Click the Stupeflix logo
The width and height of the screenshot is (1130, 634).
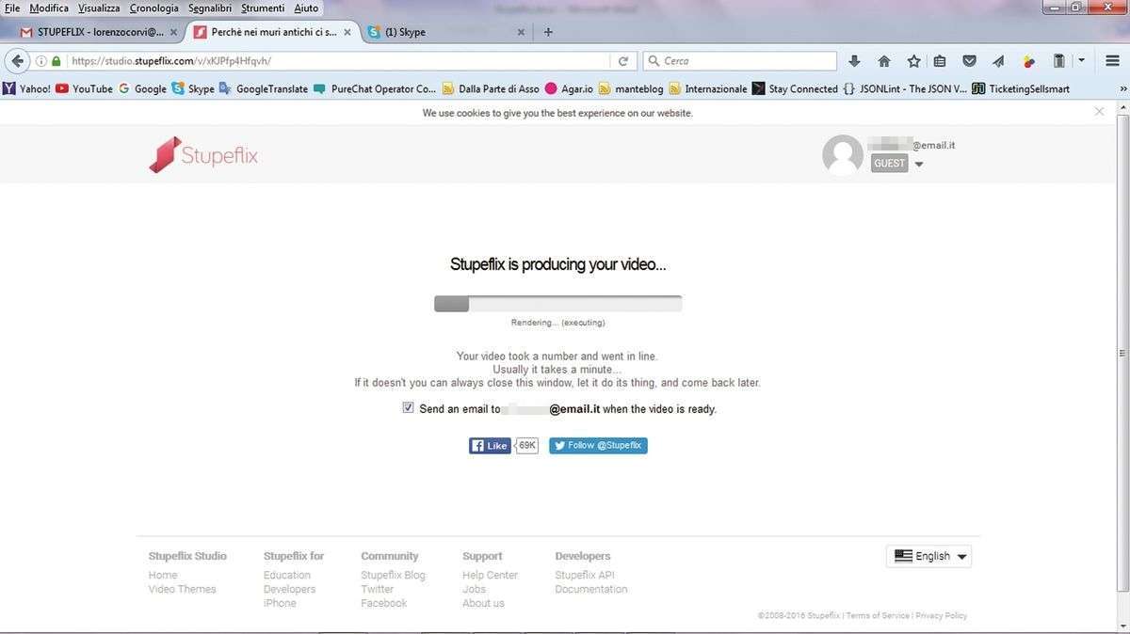203,155
